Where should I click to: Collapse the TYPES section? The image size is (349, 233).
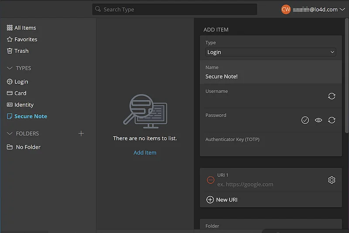coord(10,68)
